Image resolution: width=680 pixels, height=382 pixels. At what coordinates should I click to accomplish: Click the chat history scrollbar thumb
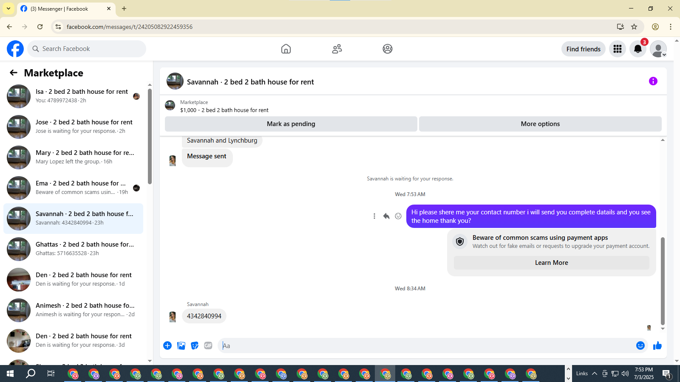(663, 281)
